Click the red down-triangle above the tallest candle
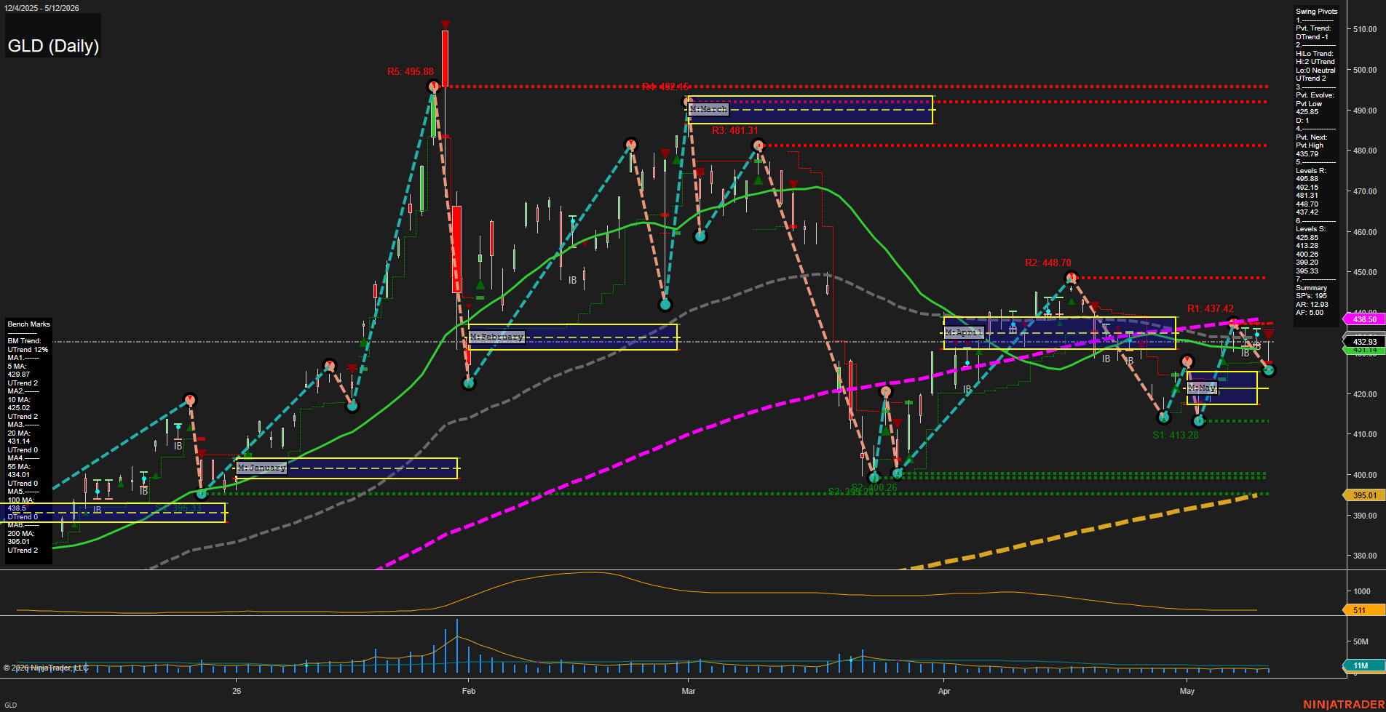1386x712 pixels. (445, 25)
